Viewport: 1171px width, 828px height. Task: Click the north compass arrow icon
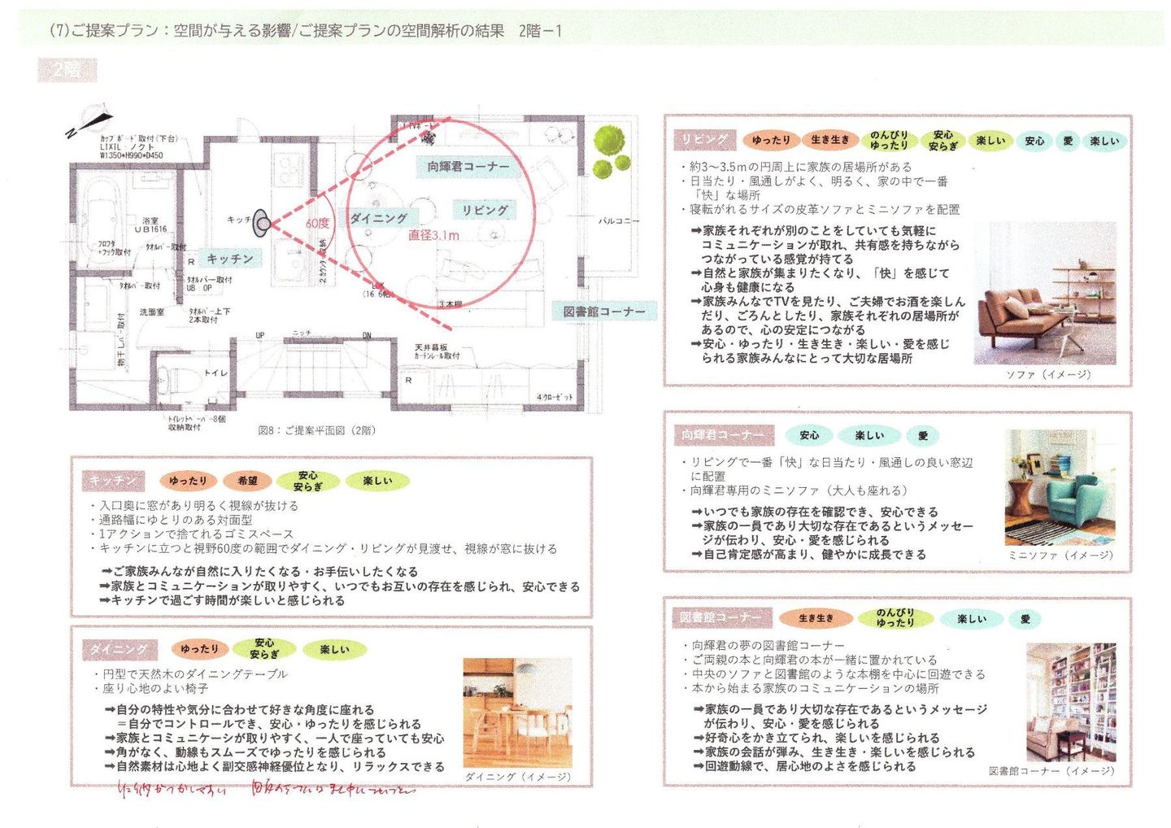(x=89, y=120)
